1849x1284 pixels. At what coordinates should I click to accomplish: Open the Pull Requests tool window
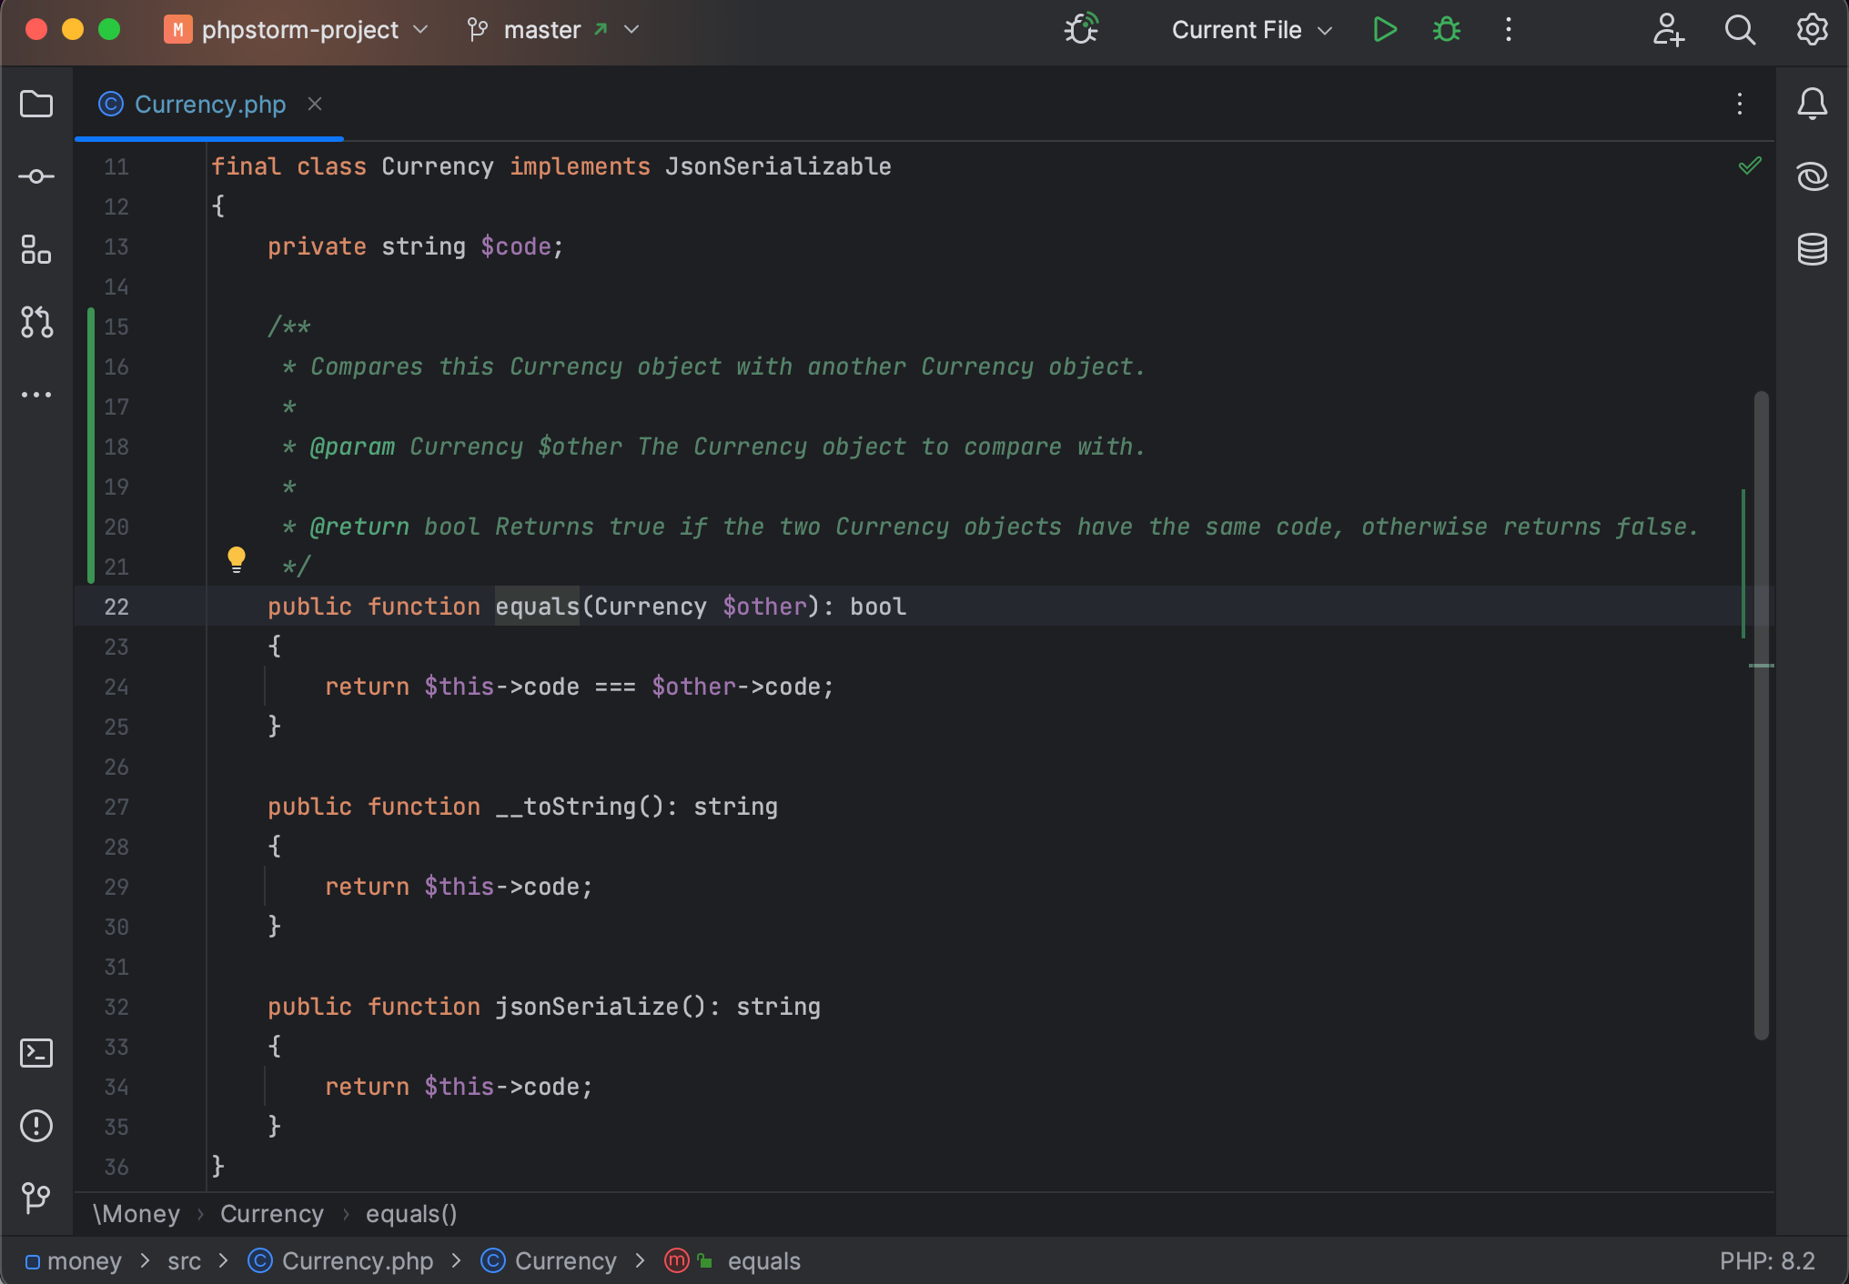coord(36,322)
